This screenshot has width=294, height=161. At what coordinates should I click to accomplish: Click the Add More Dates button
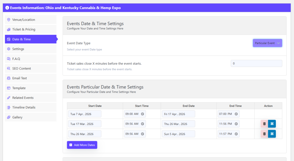click(82, 145)
